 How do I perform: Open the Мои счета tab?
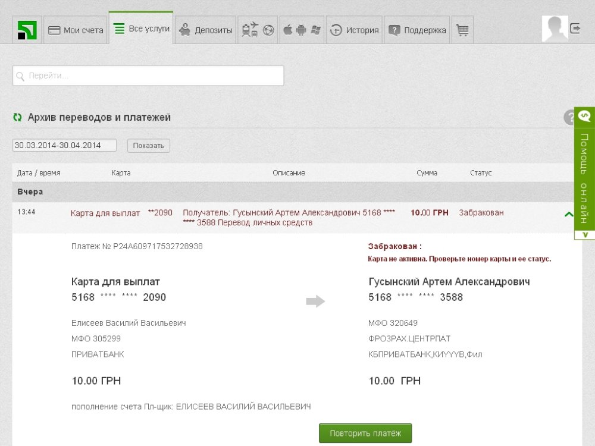76,30
